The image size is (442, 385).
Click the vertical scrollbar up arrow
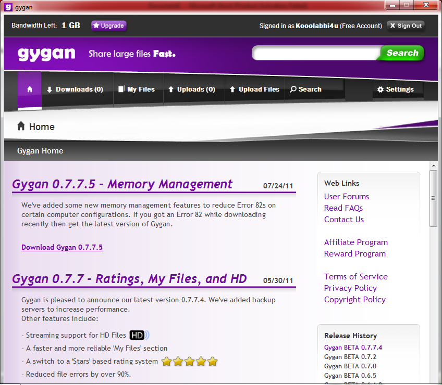tap(433, 165)
